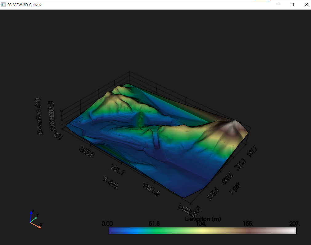Click the 701.1 tick on X axis
Viewport: 311px width, 245px height.
pos(117,170)
